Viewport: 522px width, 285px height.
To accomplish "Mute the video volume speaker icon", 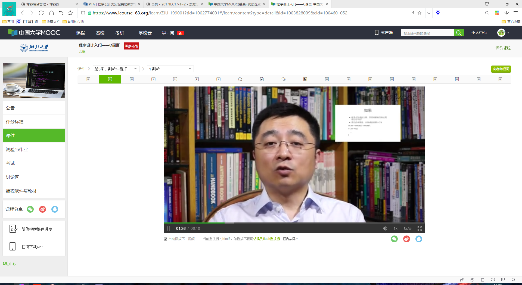I will [385, 228].
